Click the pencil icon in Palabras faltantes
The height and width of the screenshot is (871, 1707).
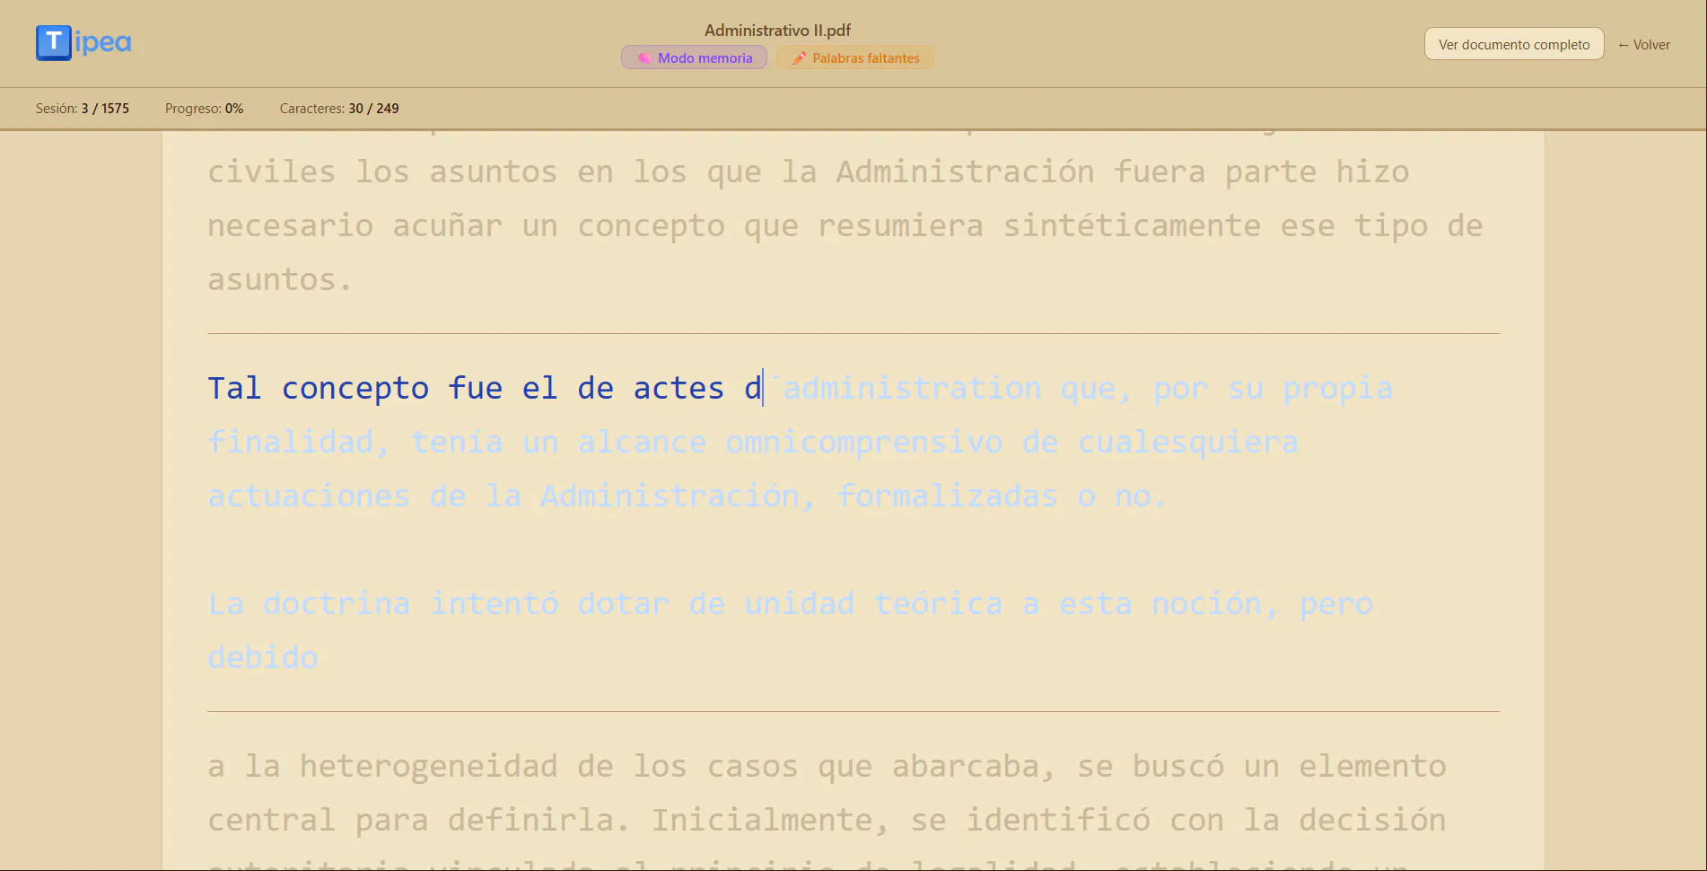[x=799, y=58]
